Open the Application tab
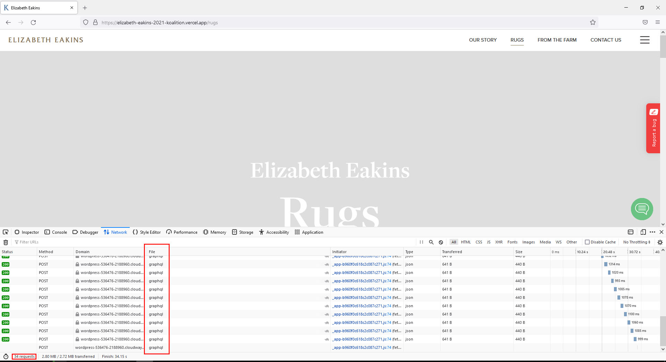The image size is (666, 362). click(x=309, y=232)
